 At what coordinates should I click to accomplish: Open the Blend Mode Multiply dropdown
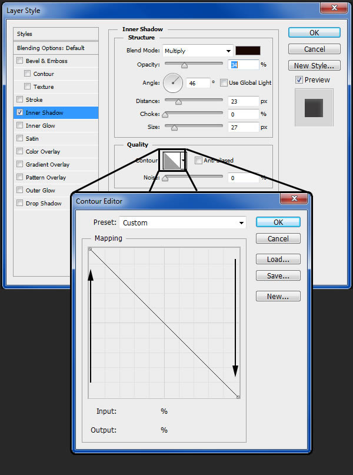pos(198,51)
